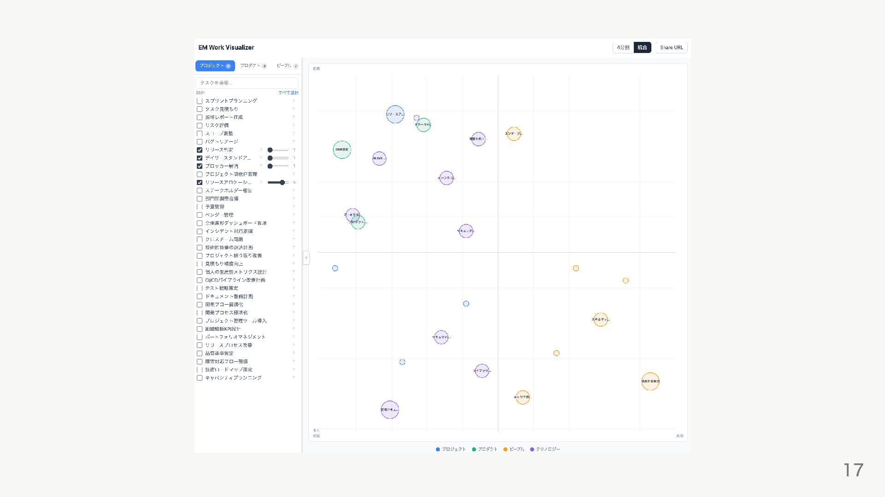This screenshot has height=497, width=885.
Task: Check the 予算管理 checkbox
Action: point(200,207)
